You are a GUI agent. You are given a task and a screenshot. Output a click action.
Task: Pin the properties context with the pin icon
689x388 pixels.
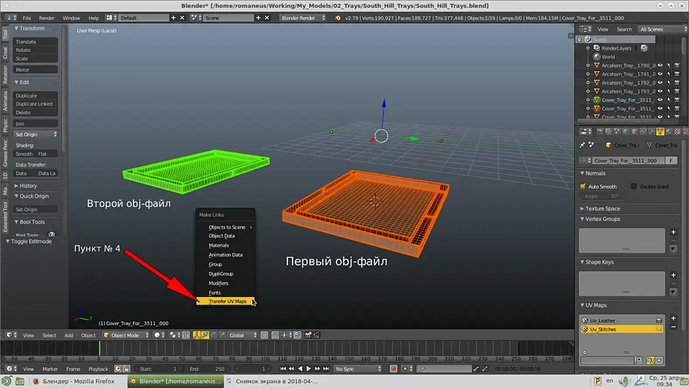point(583,145)
